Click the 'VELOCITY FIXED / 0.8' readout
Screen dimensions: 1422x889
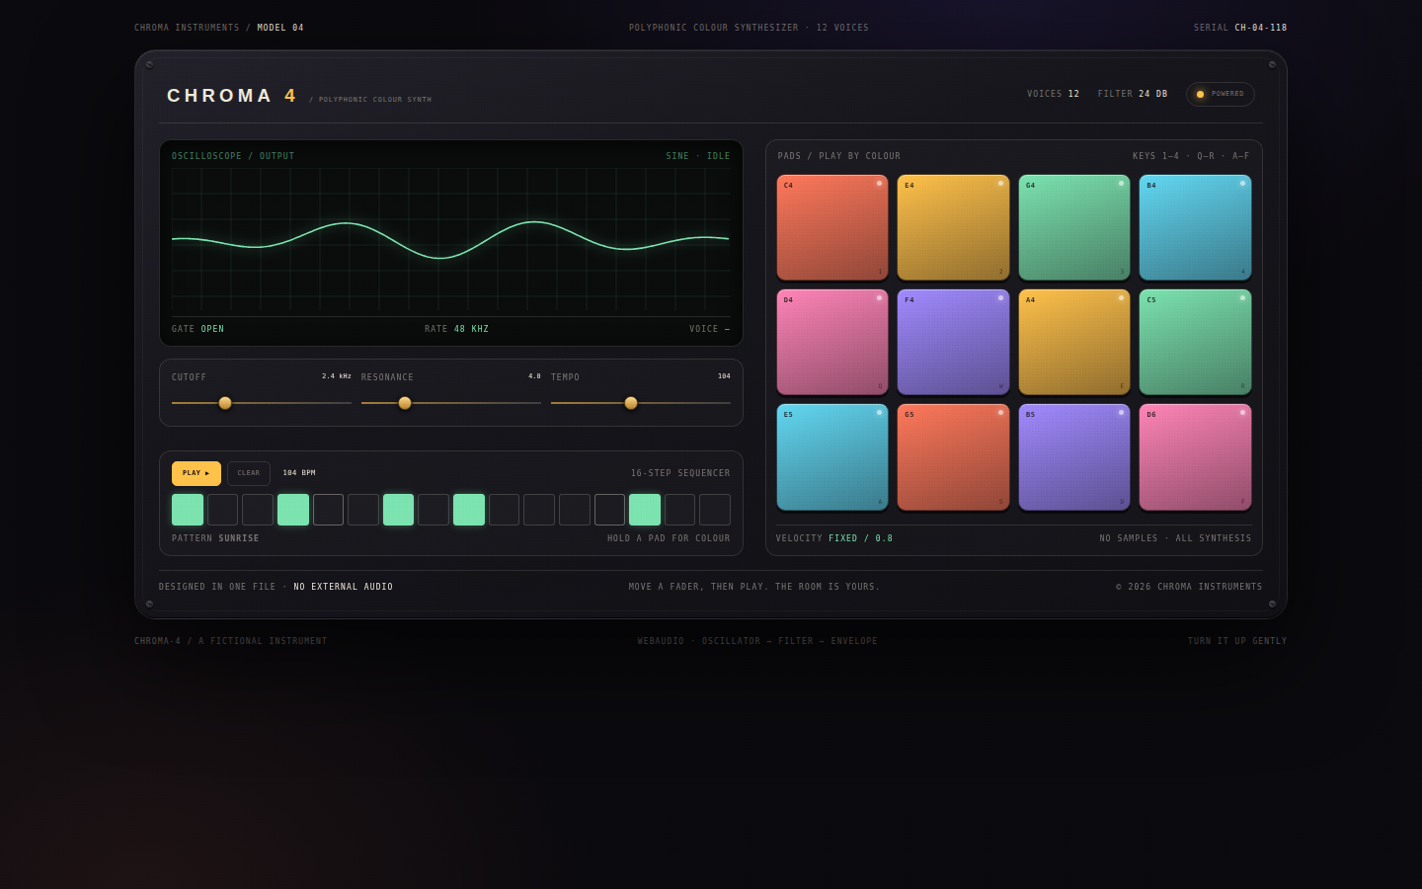834,538
